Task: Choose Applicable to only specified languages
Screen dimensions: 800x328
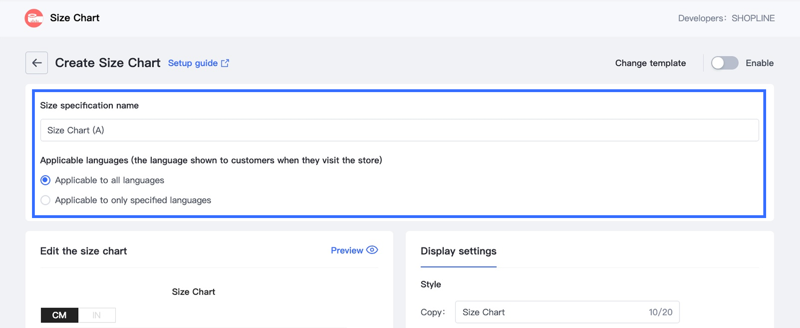Action: tap(46, 200)
